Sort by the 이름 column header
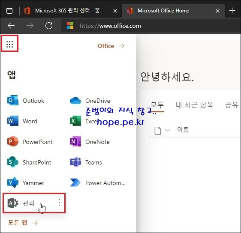The width and height of the screenshot is (241, 233). point(183,130)
